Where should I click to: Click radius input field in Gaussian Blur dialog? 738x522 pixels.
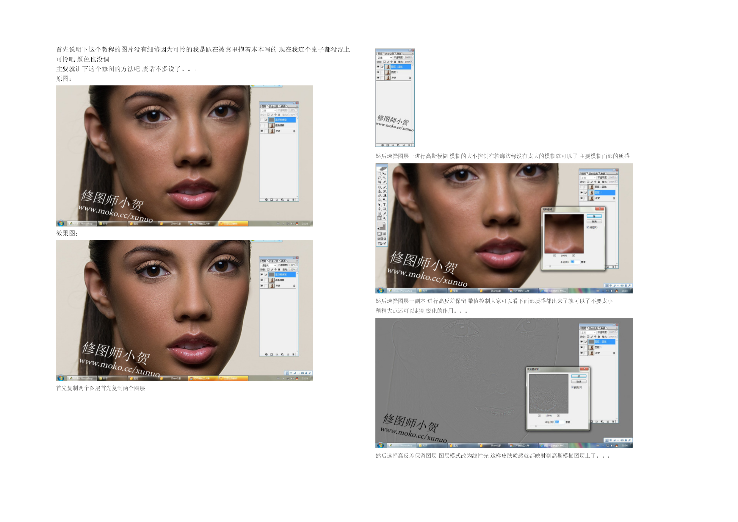(575, 262)
